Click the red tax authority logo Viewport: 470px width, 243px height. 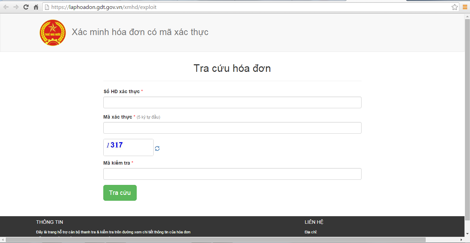coord(52,33)
